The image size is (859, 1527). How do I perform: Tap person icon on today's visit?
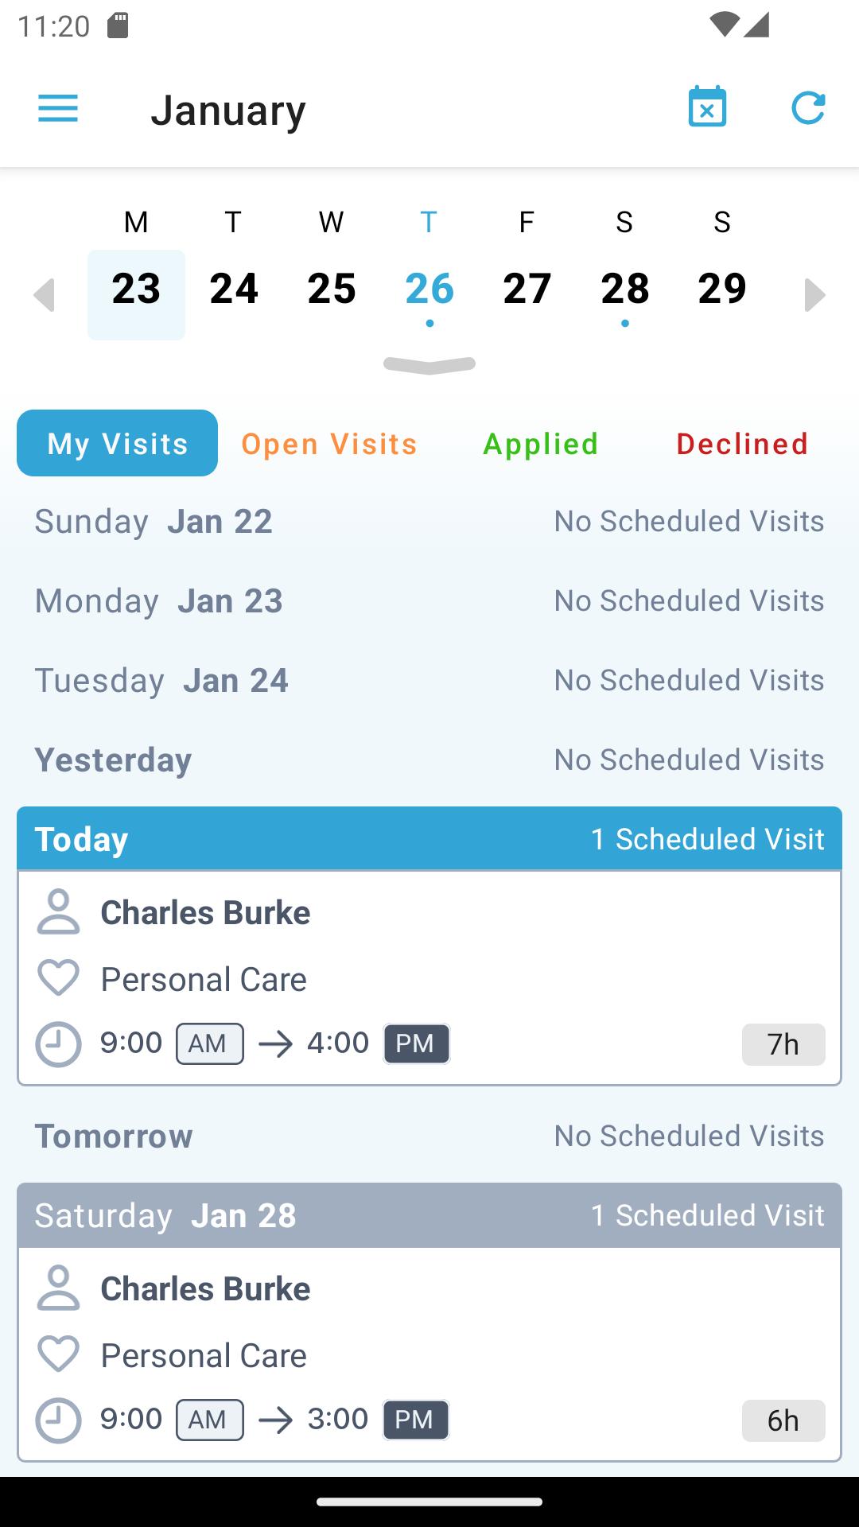click(58, 911)
